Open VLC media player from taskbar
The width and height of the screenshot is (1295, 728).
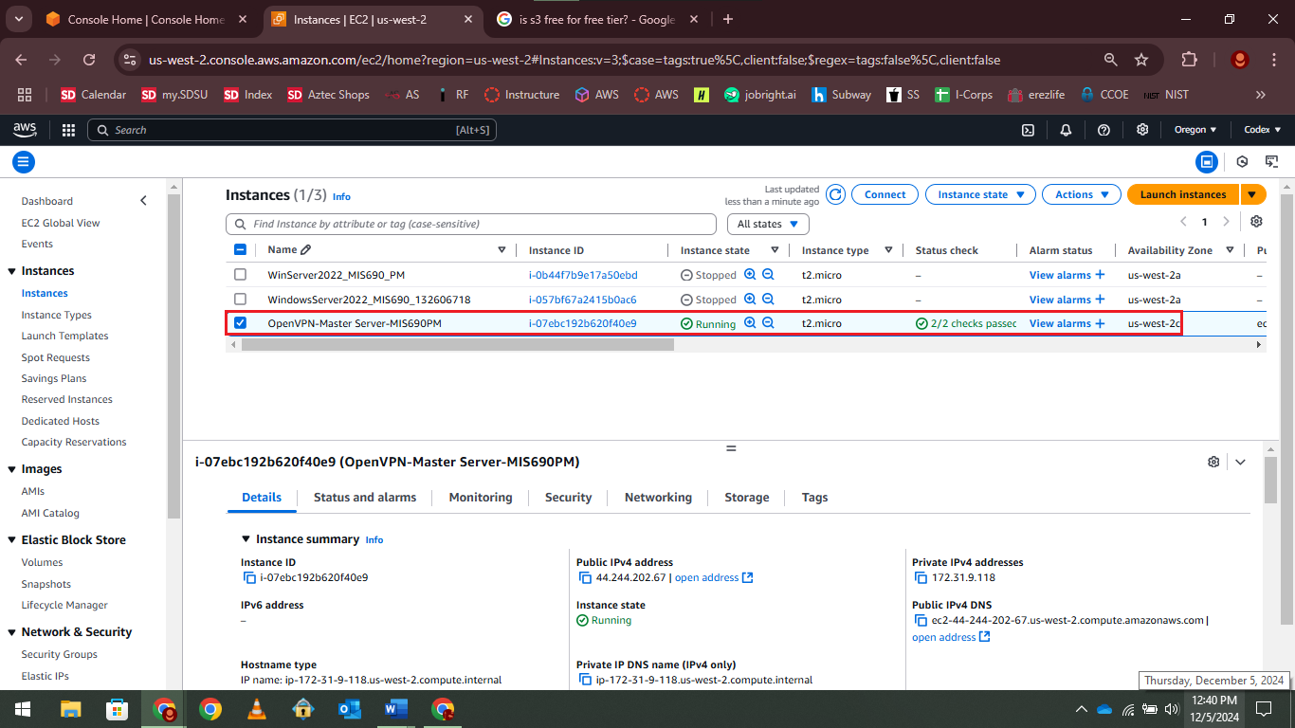click(x=257, y=708)
